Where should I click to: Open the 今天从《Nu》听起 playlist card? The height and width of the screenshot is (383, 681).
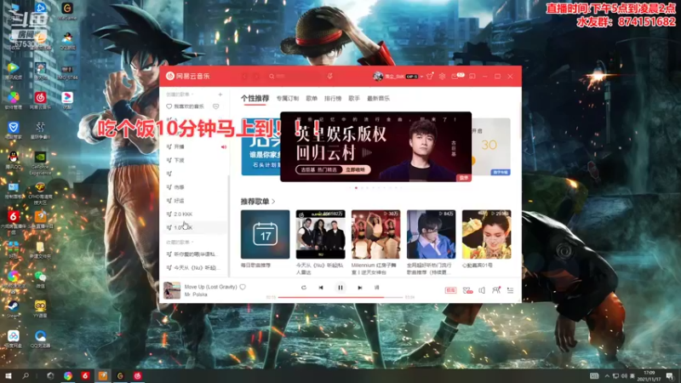point(321,235)
